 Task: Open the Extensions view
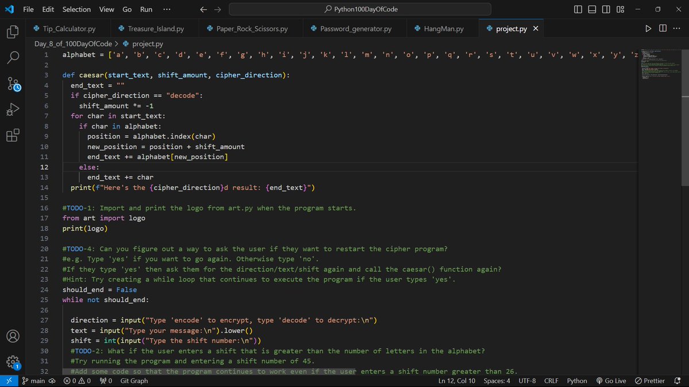pyautogui.click(x=13, y=135)
